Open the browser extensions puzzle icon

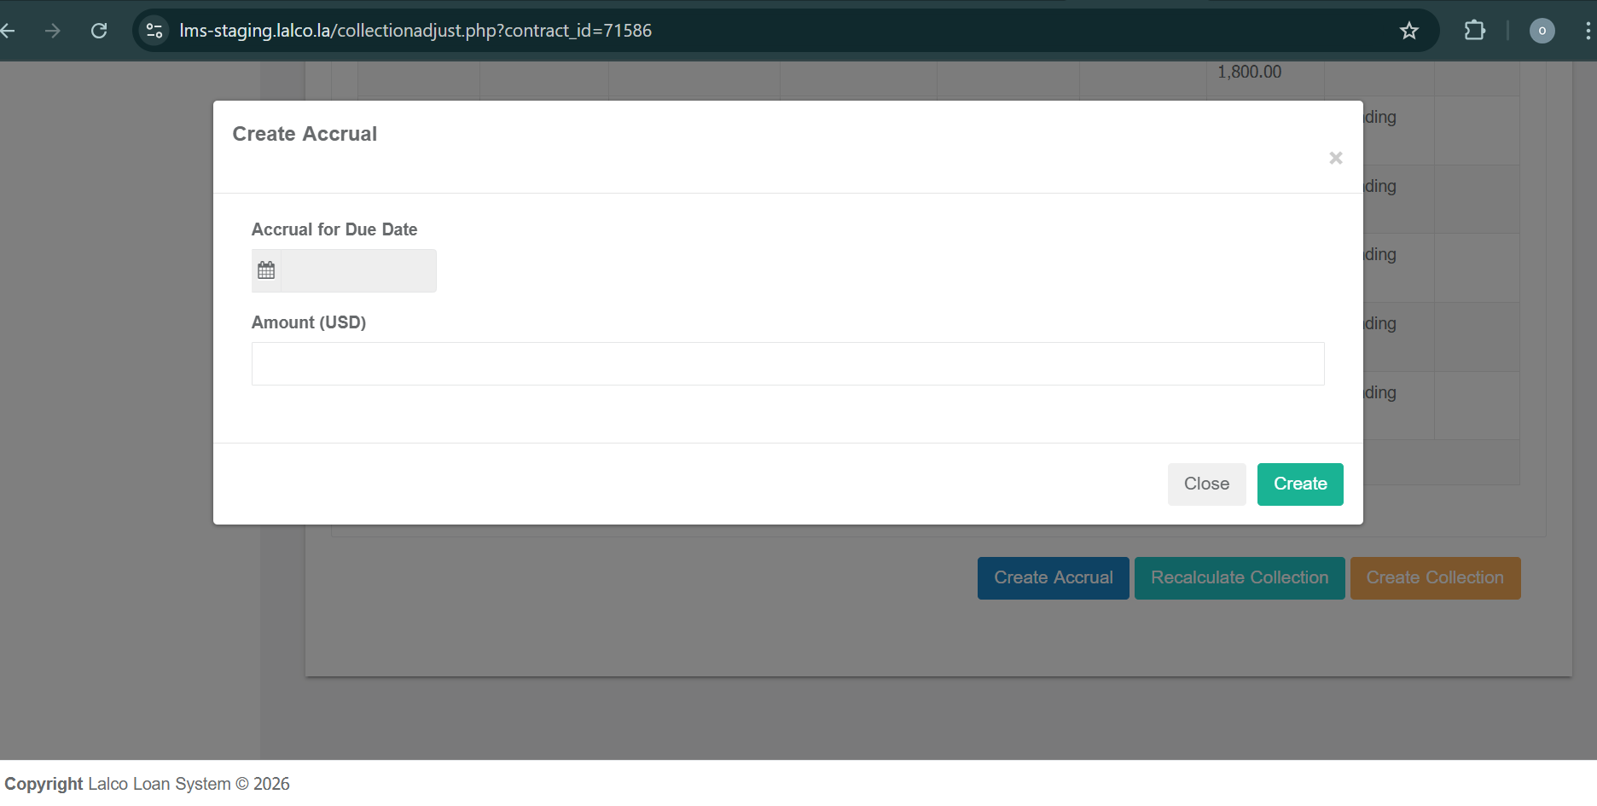click(x=1474, y=31)
